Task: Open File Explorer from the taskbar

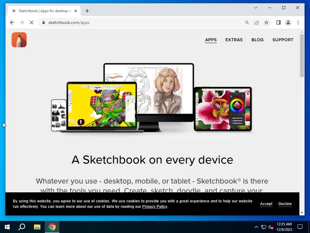Action: (x=37, y=227)
